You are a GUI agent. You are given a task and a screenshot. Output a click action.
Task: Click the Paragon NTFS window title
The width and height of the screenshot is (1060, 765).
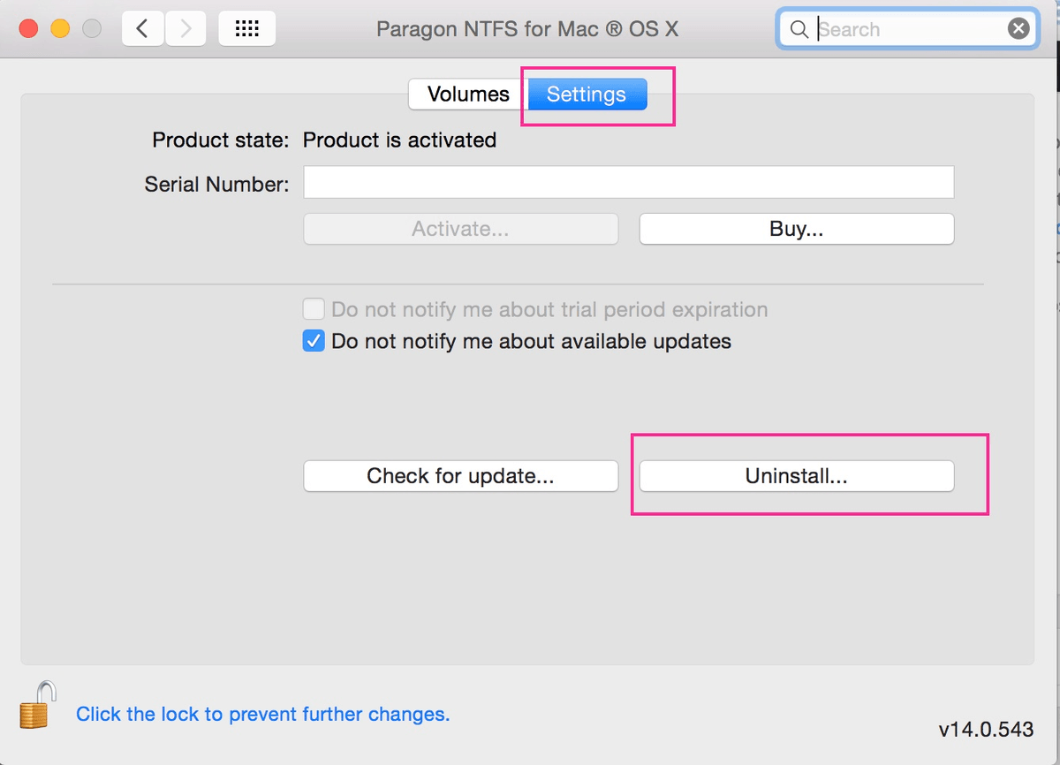[x=530, y=28]
